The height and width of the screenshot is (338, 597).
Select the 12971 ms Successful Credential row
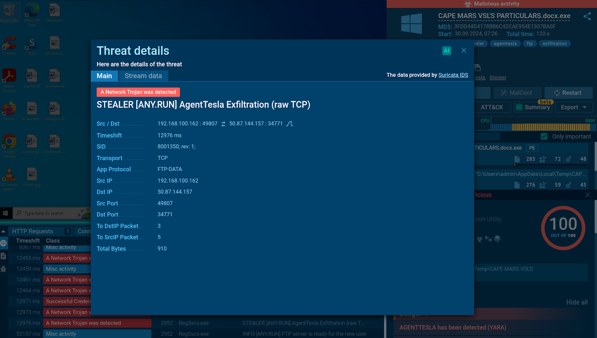50,301
